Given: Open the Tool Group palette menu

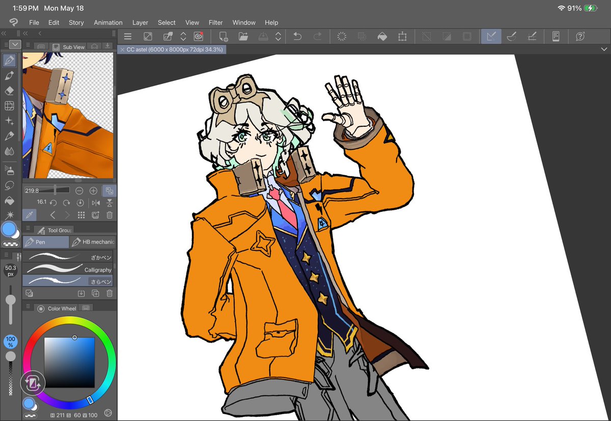Looking at the screenshot, I should (x=27, y=229).
